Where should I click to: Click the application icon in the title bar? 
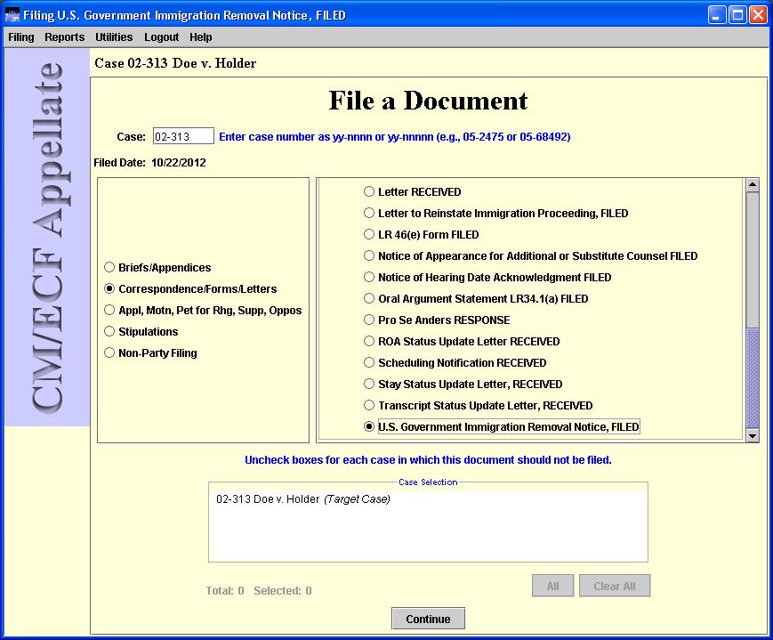tap(12, 15)
